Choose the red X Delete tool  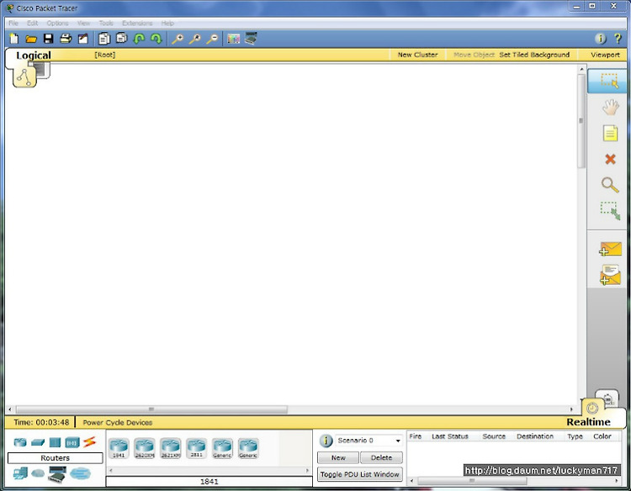click(611, 159)
